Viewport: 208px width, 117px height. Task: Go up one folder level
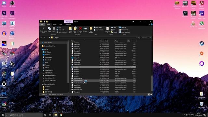click(49, 38)
